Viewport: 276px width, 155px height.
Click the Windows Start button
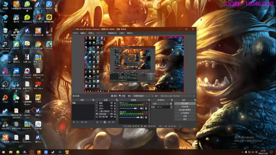3,152
